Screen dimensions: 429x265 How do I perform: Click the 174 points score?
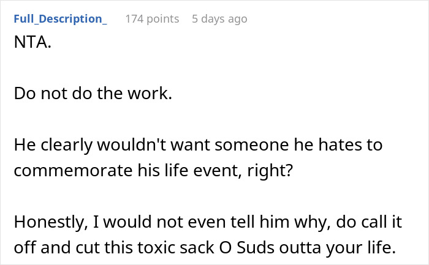(x=152, y=19)
